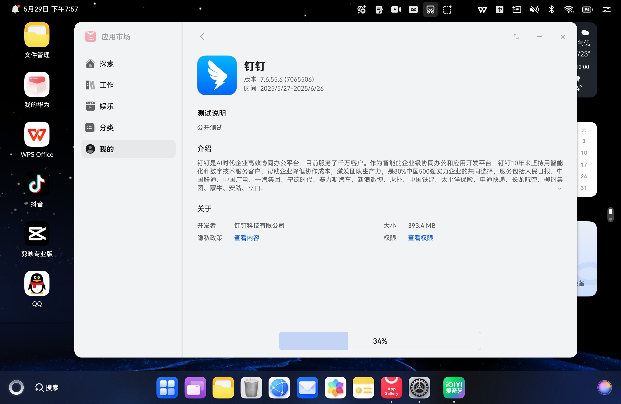
Task: Open the trash can in dock
Action: (x=251, y=388)
